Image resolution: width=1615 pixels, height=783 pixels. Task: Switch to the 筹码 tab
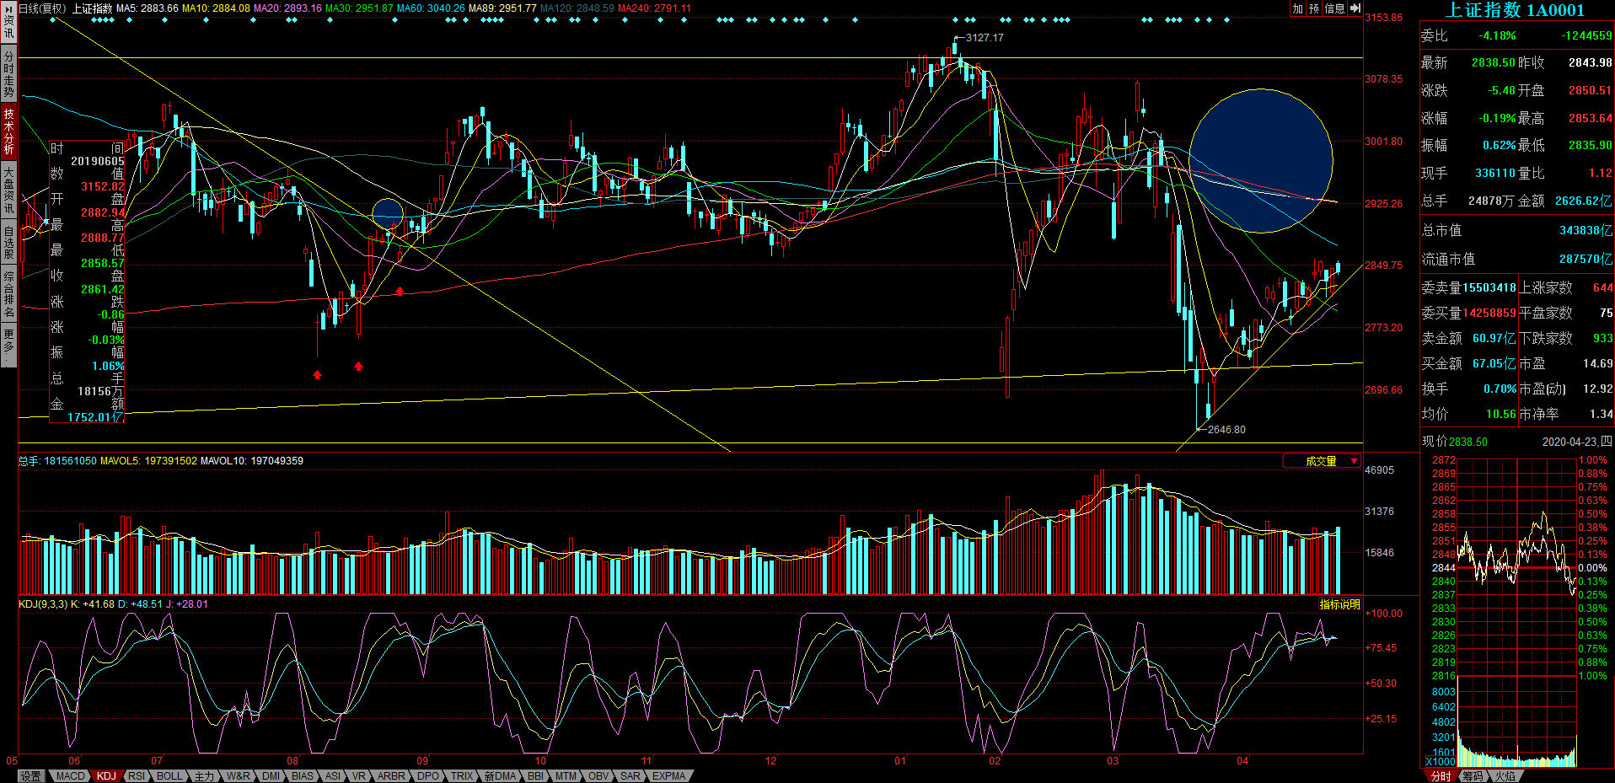[x=1473, y=776]
